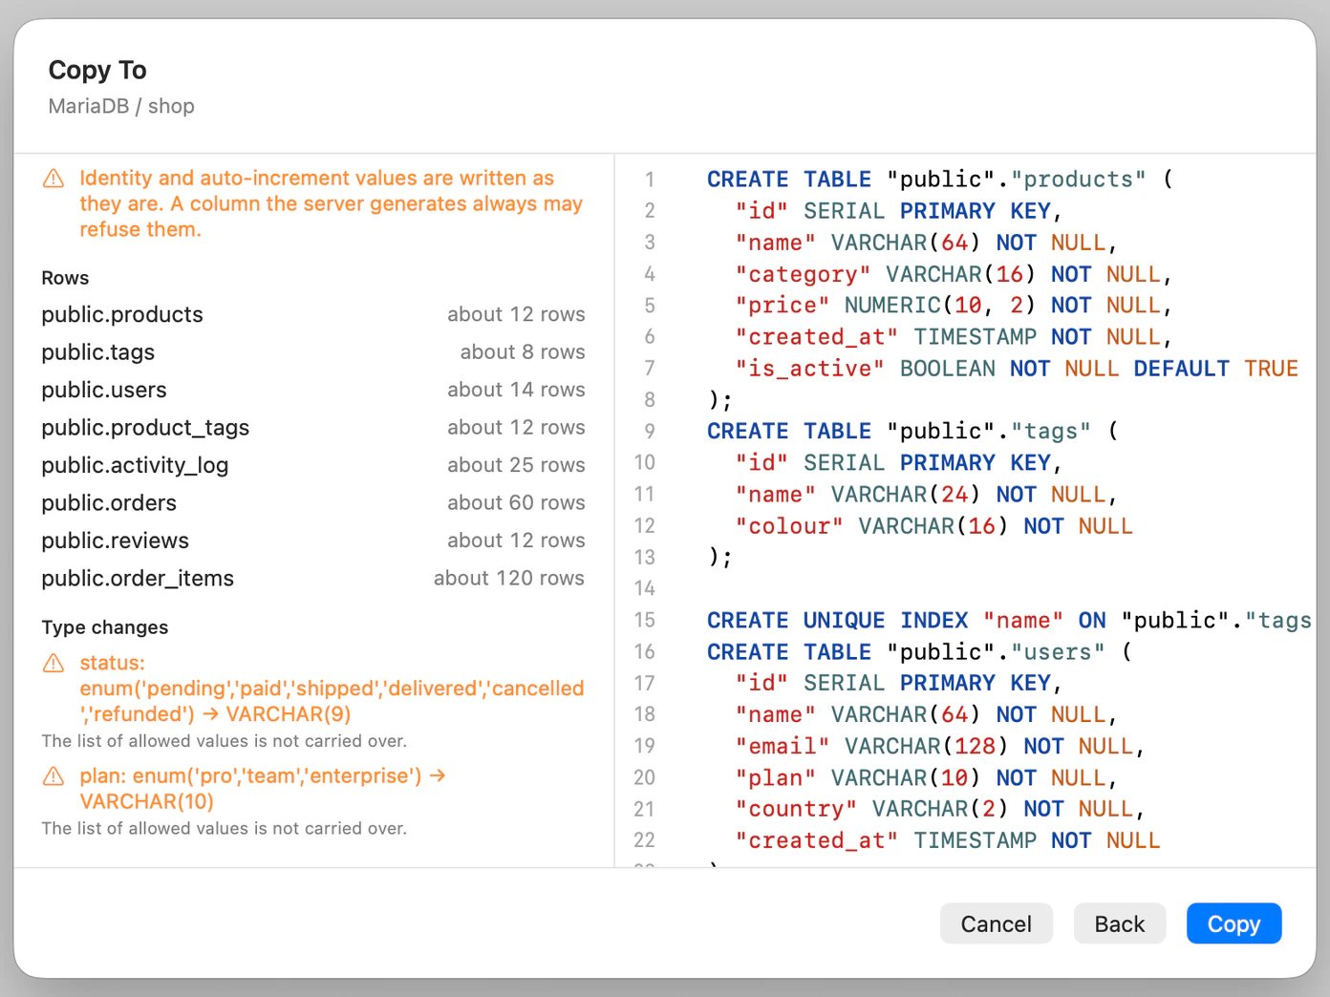1330x997 pixels.
Task: Select the public.tags row entry
Action: pyautogui.click(x=313, y=352)
